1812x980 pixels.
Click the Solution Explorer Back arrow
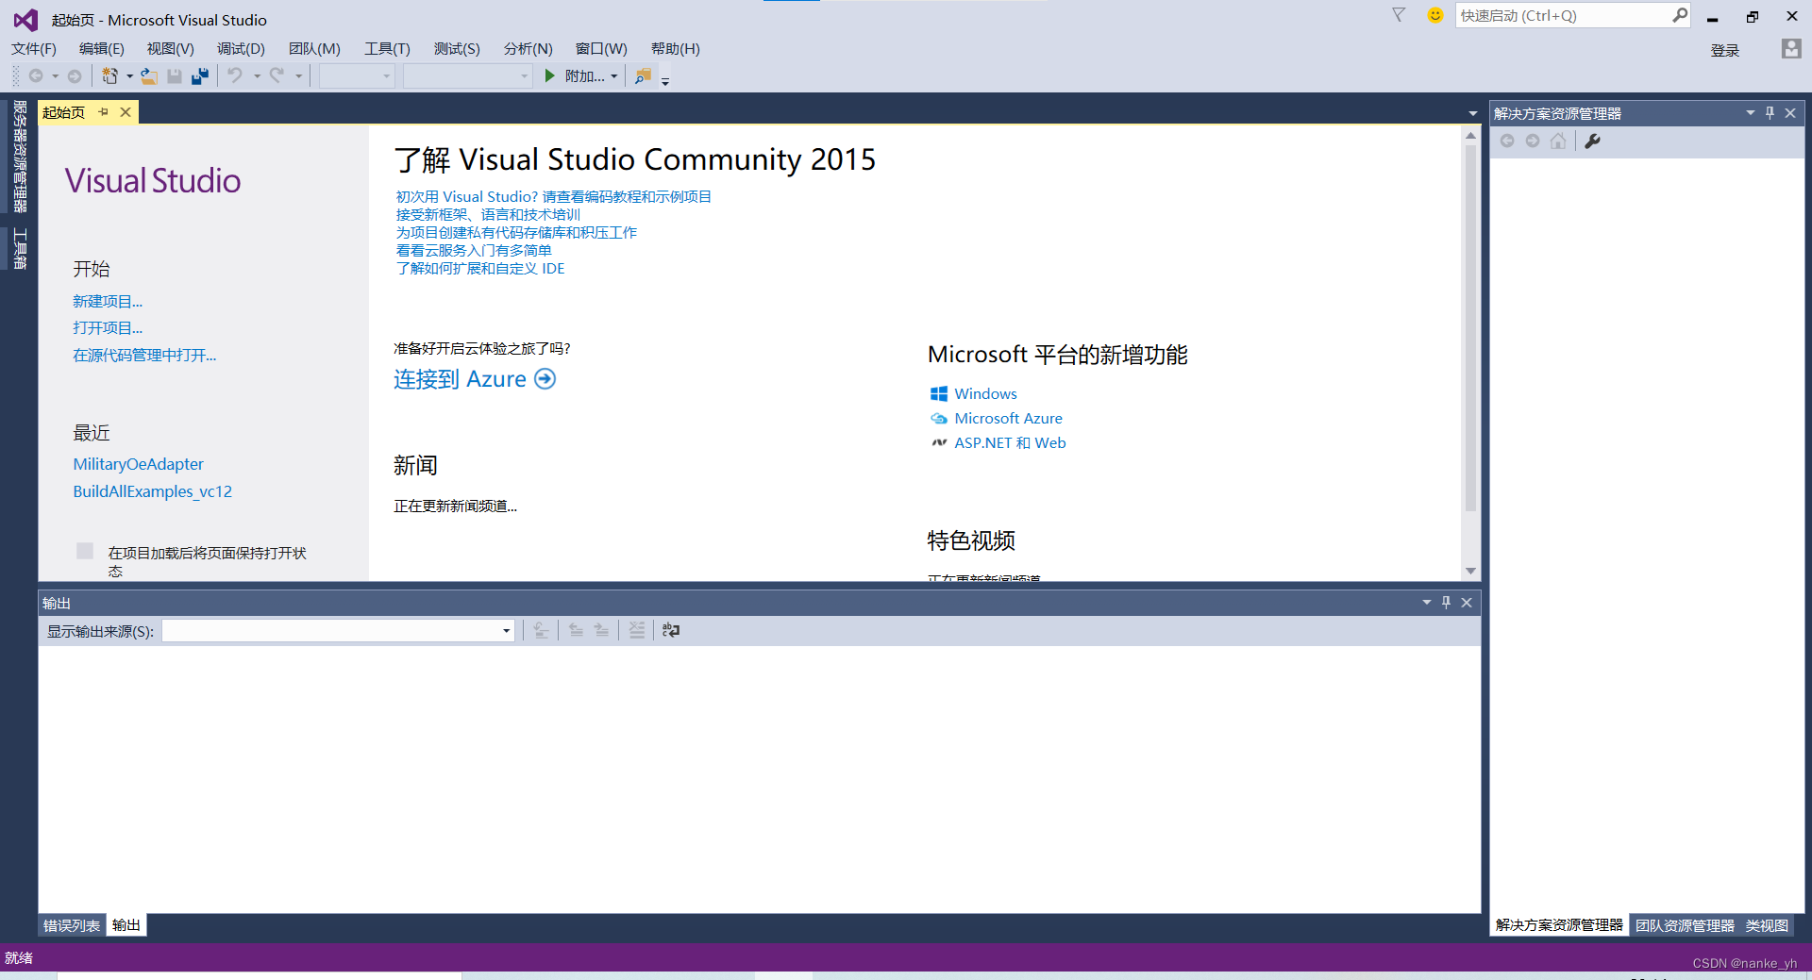[1507, 141]
